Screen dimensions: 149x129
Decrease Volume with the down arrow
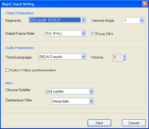[125, 59]
